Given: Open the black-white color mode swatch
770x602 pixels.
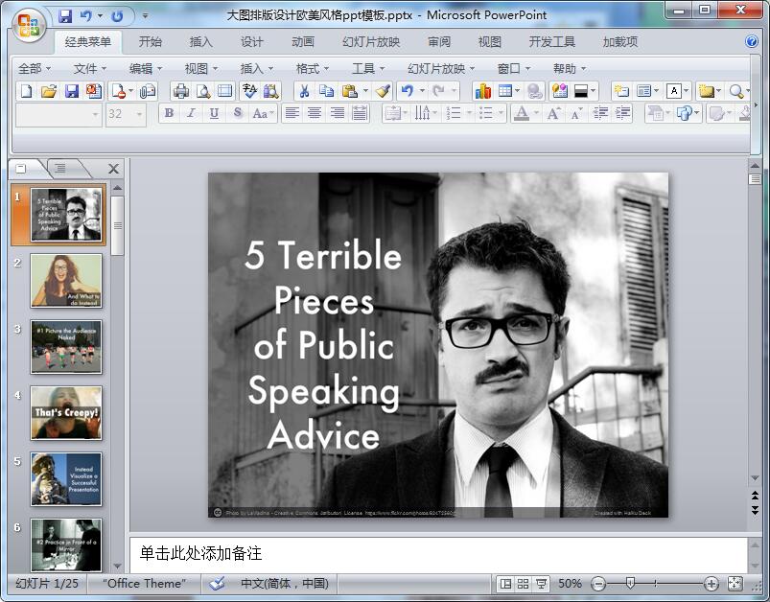Looking at the screenshot, I should click(581, 91).
